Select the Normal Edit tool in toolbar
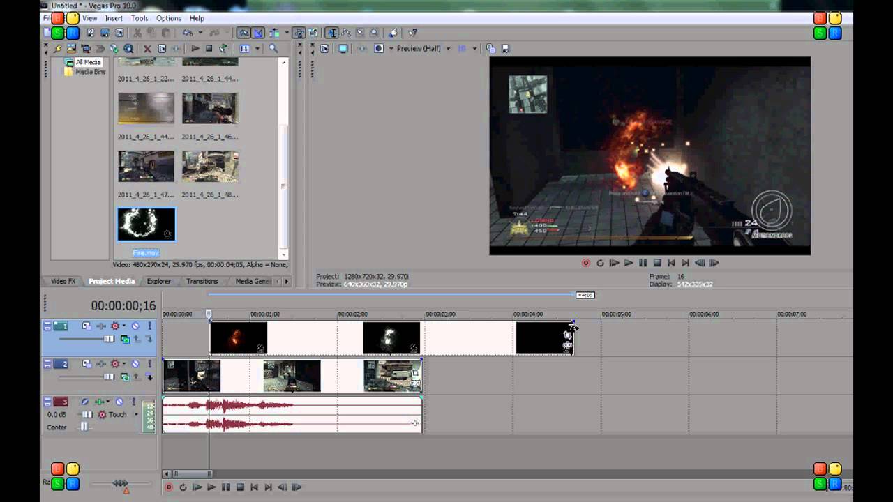Image resolution: width=893 pixels, height=502 pixels. (332, 33)
